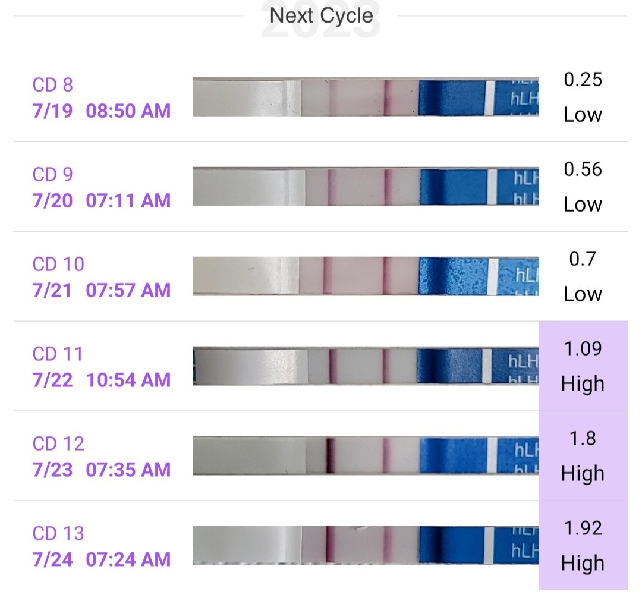
Task: Tap the 7/22 10:54 AM timestamp
Action: [102, 380]
